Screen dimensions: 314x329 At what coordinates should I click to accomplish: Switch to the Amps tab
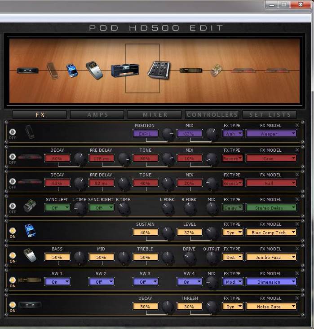click(97, 115)
